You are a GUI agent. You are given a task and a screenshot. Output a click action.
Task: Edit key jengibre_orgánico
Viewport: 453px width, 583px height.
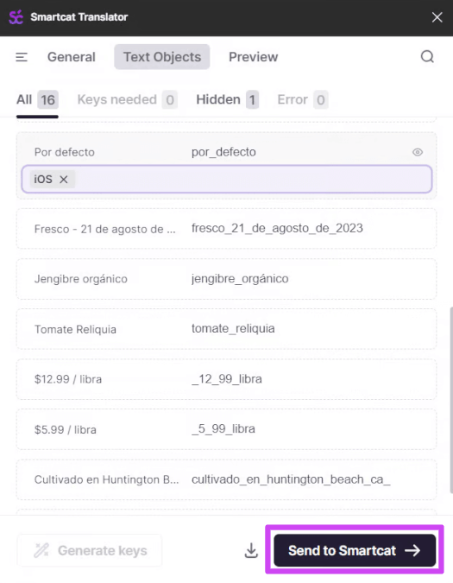(x=240, y=278)
